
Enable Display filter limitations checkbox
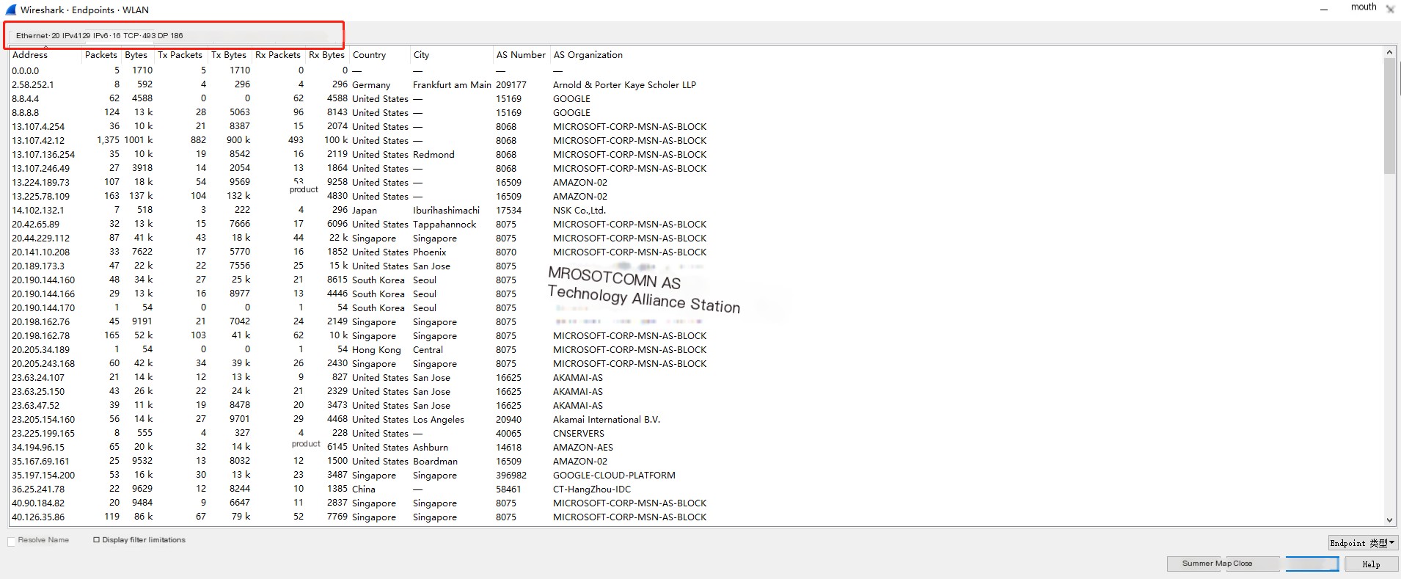click(x=96, y=540)
